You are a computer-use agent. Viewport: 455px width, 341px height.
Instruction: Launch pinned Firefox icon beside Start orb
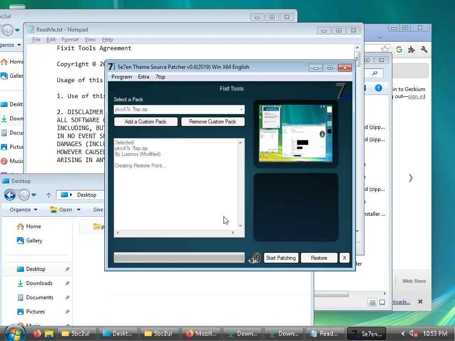click(x=37, y=333)
